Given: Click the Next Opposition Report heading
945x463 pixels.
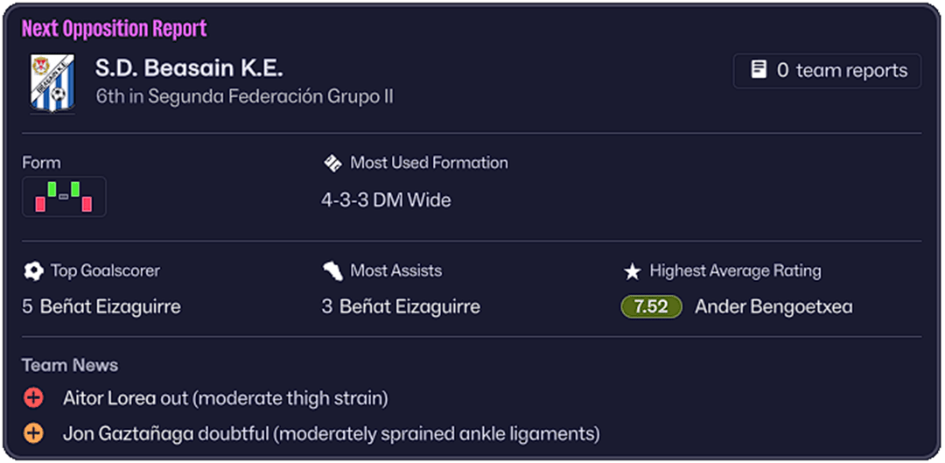Looking at the screenshot, I should coord(114,29).
